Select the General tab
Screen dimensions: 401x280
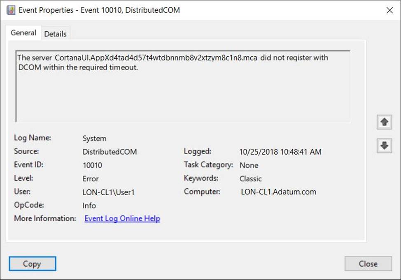[23, 33]
